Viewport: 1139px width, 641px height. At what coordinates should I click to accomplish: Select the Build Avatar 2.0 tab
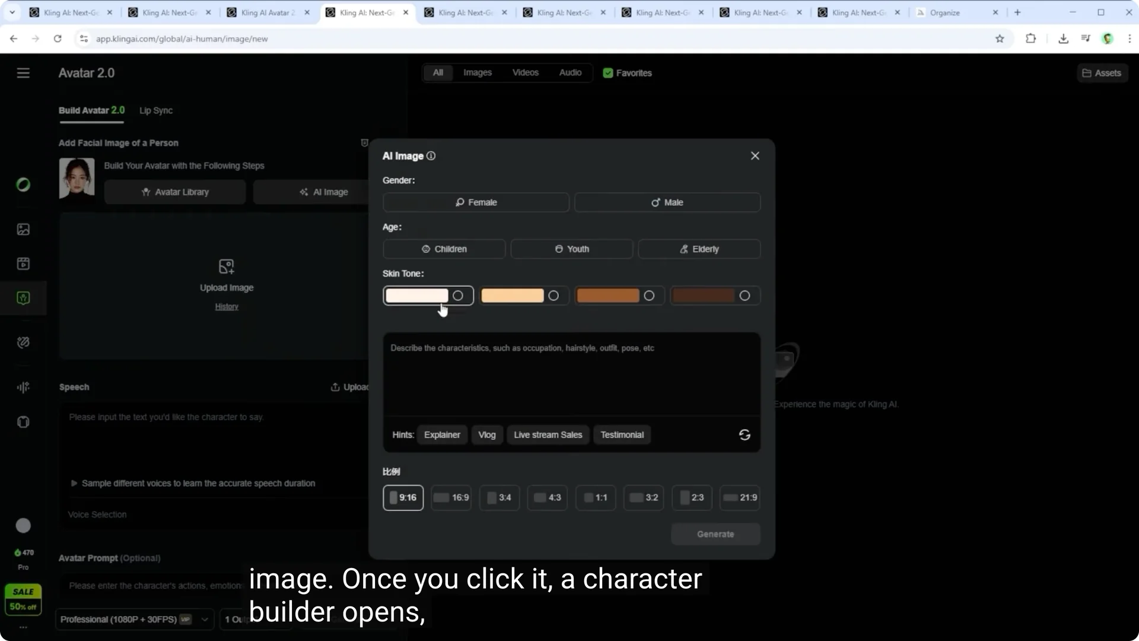(x=91, y=110)
